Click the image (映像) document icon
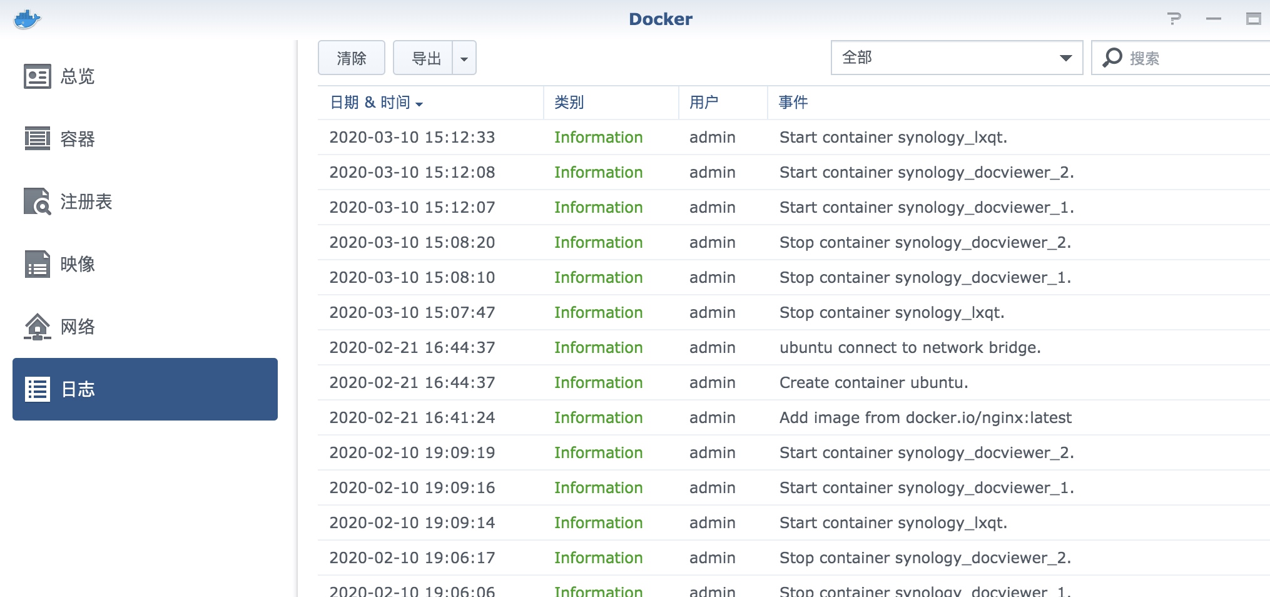The image size is (1270, 597). pyautogui.click(x=38, y=263)
